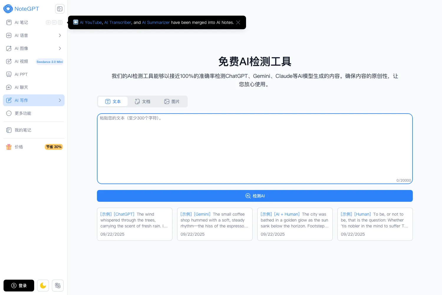Switch to the 图片 tab
442x295 pixels.
[172, 101]
